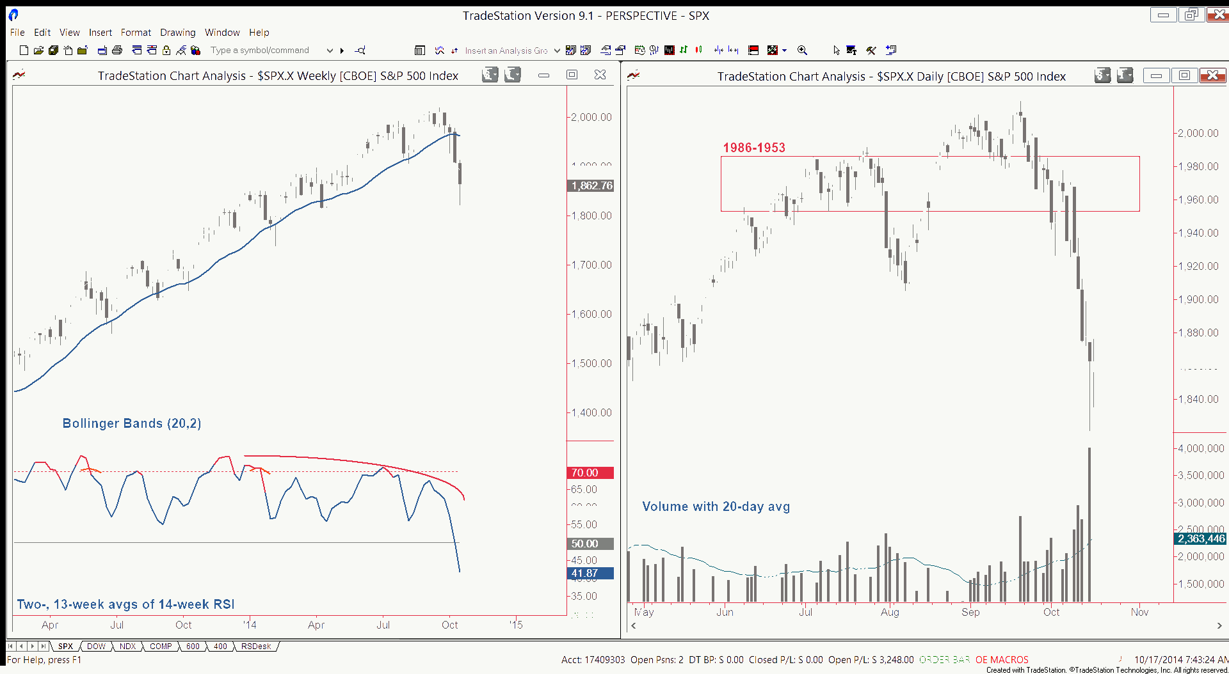Click the Volume with 20-day avg label
Image resolution: width=1229 pixels, height=674 pixels.
point(716,506)
